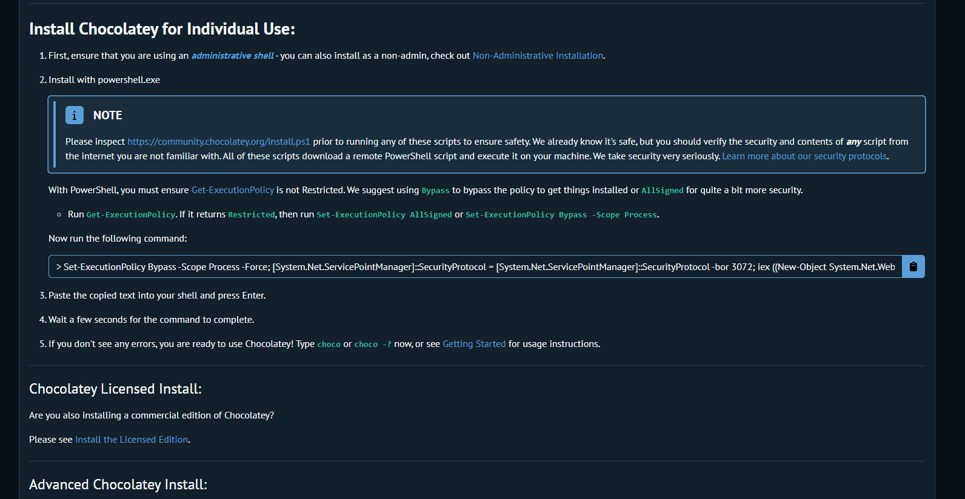Click the green Get-ExecutionPolicy code after Run
This screenshot has width=965, height=499.
point(131,215)
